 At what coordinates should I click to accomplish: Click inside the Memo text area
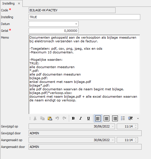[x=84, y=74]
